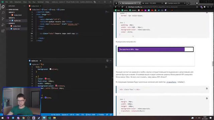The height and width of the screenshot is (120, 214).
Task: Click the p.keke breadcrumb
Action: [61, 10]
